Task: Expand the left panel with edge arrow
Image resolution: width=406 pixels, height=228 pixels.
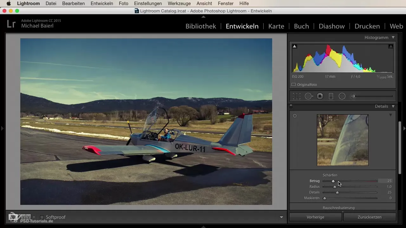Action: (2, 129)
